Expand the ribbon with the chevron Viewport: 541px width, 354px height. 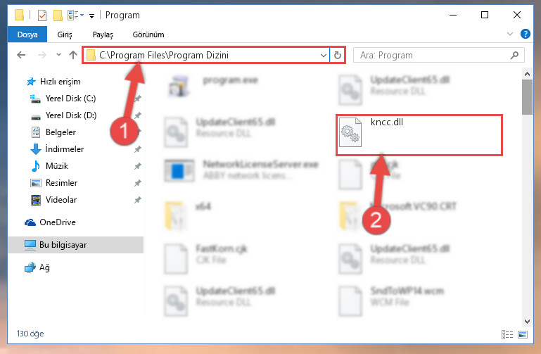click(509, 34)
